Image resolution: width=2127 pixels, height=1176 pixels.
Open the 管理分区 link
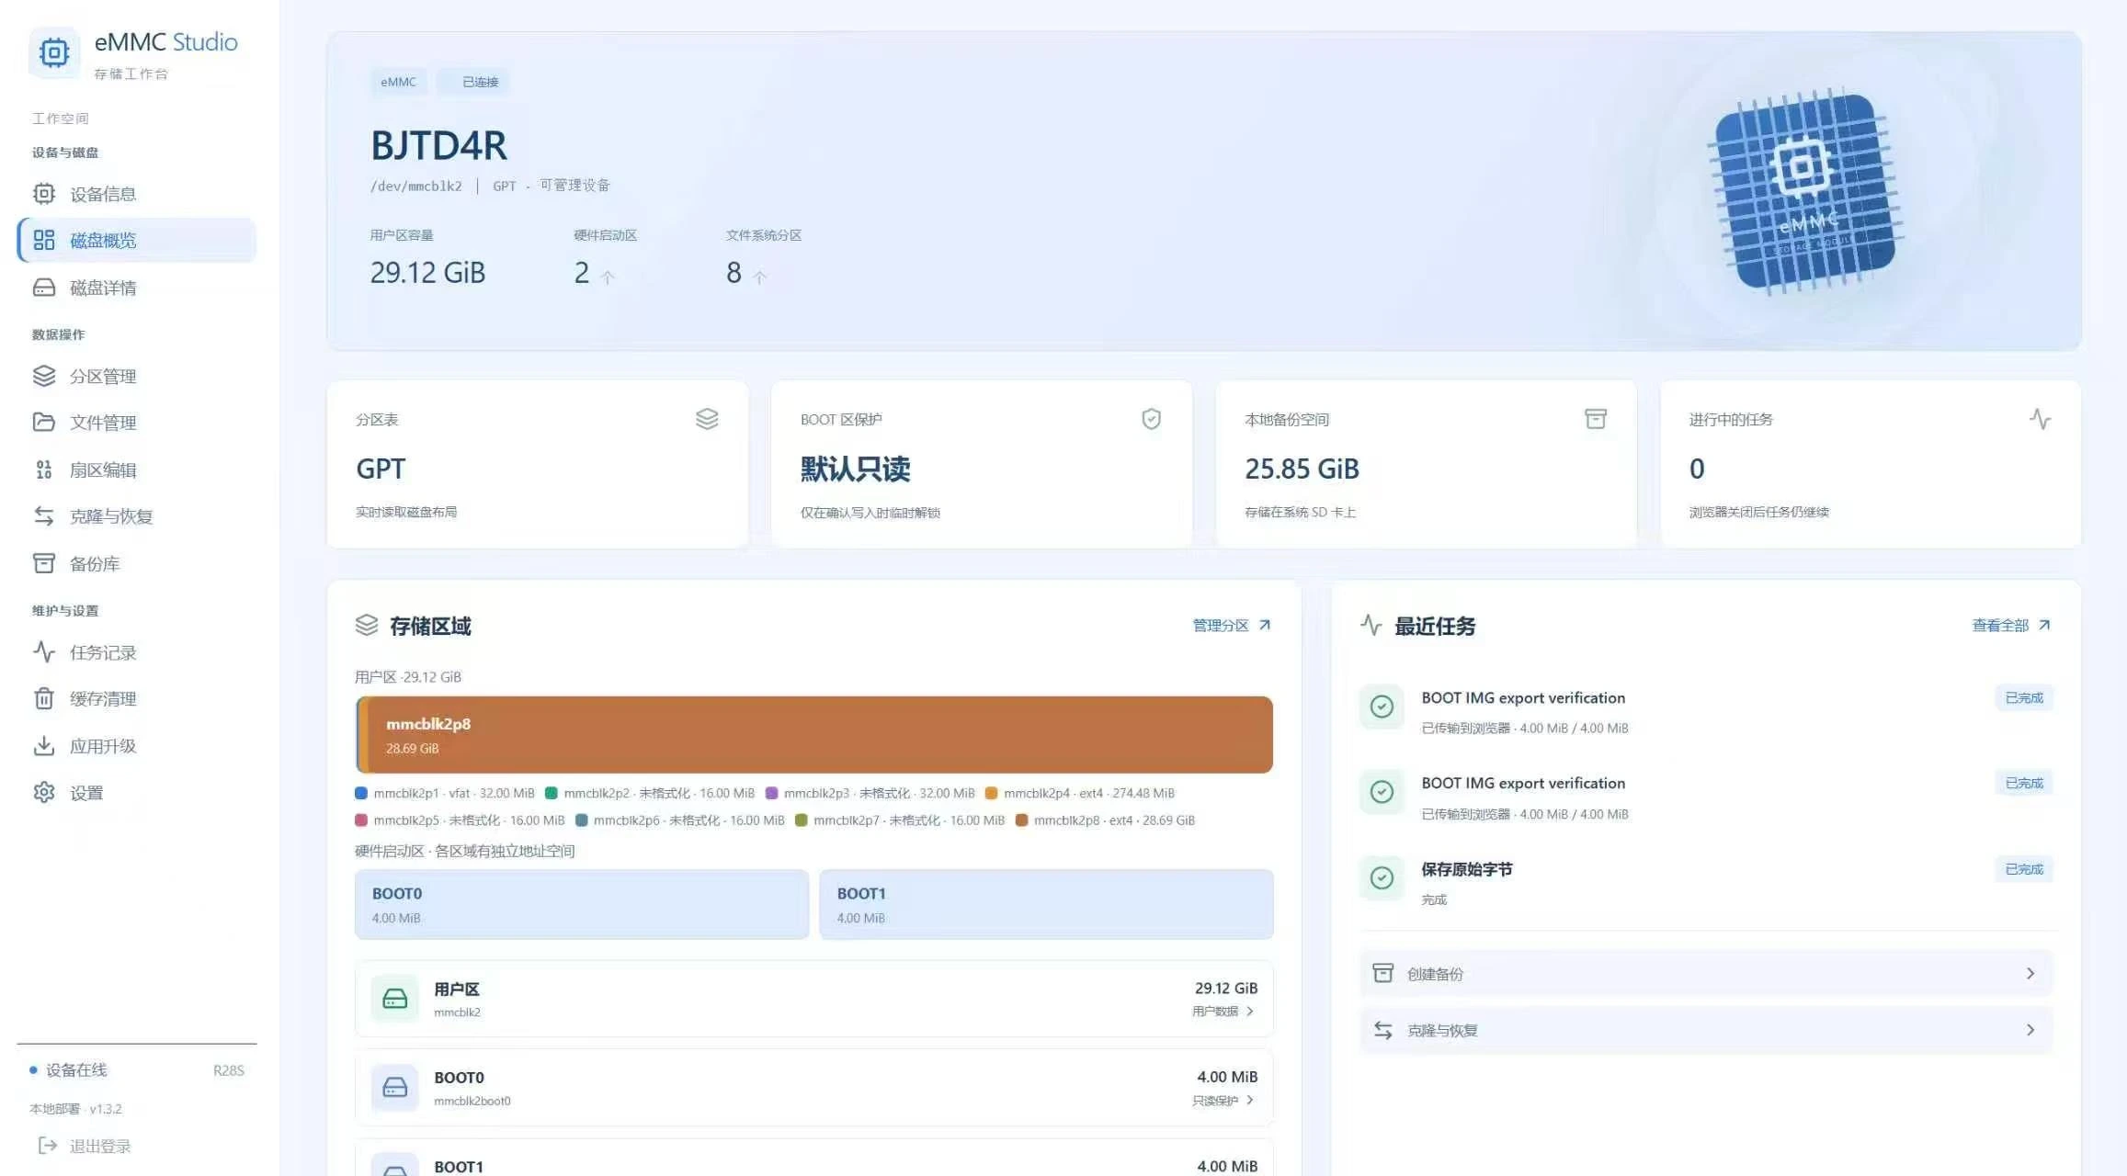[x=1232, y=625]
